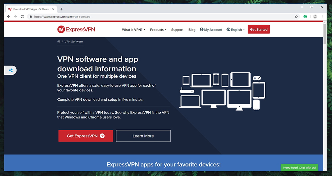Click the ExpressVPN logo
This screenshot has width=332, height=176.
point(76,30)
